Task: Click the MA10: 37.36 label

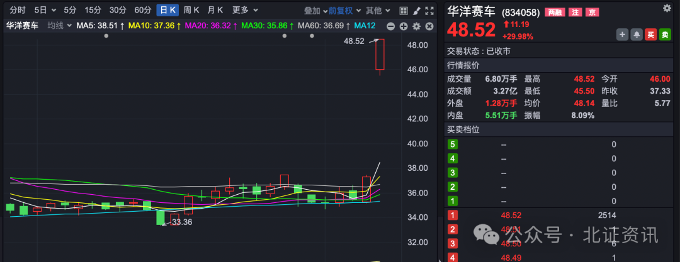Action: [x=154, y=26]
